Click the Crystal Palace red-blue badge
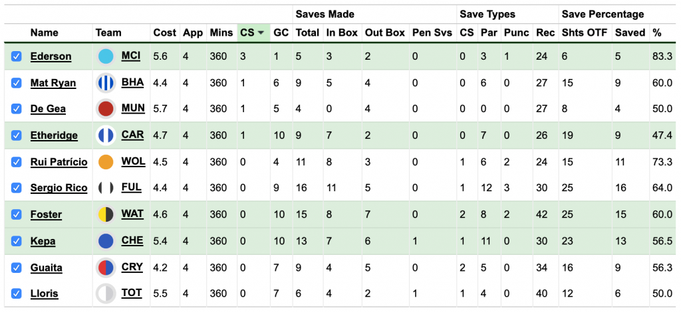 106,268
